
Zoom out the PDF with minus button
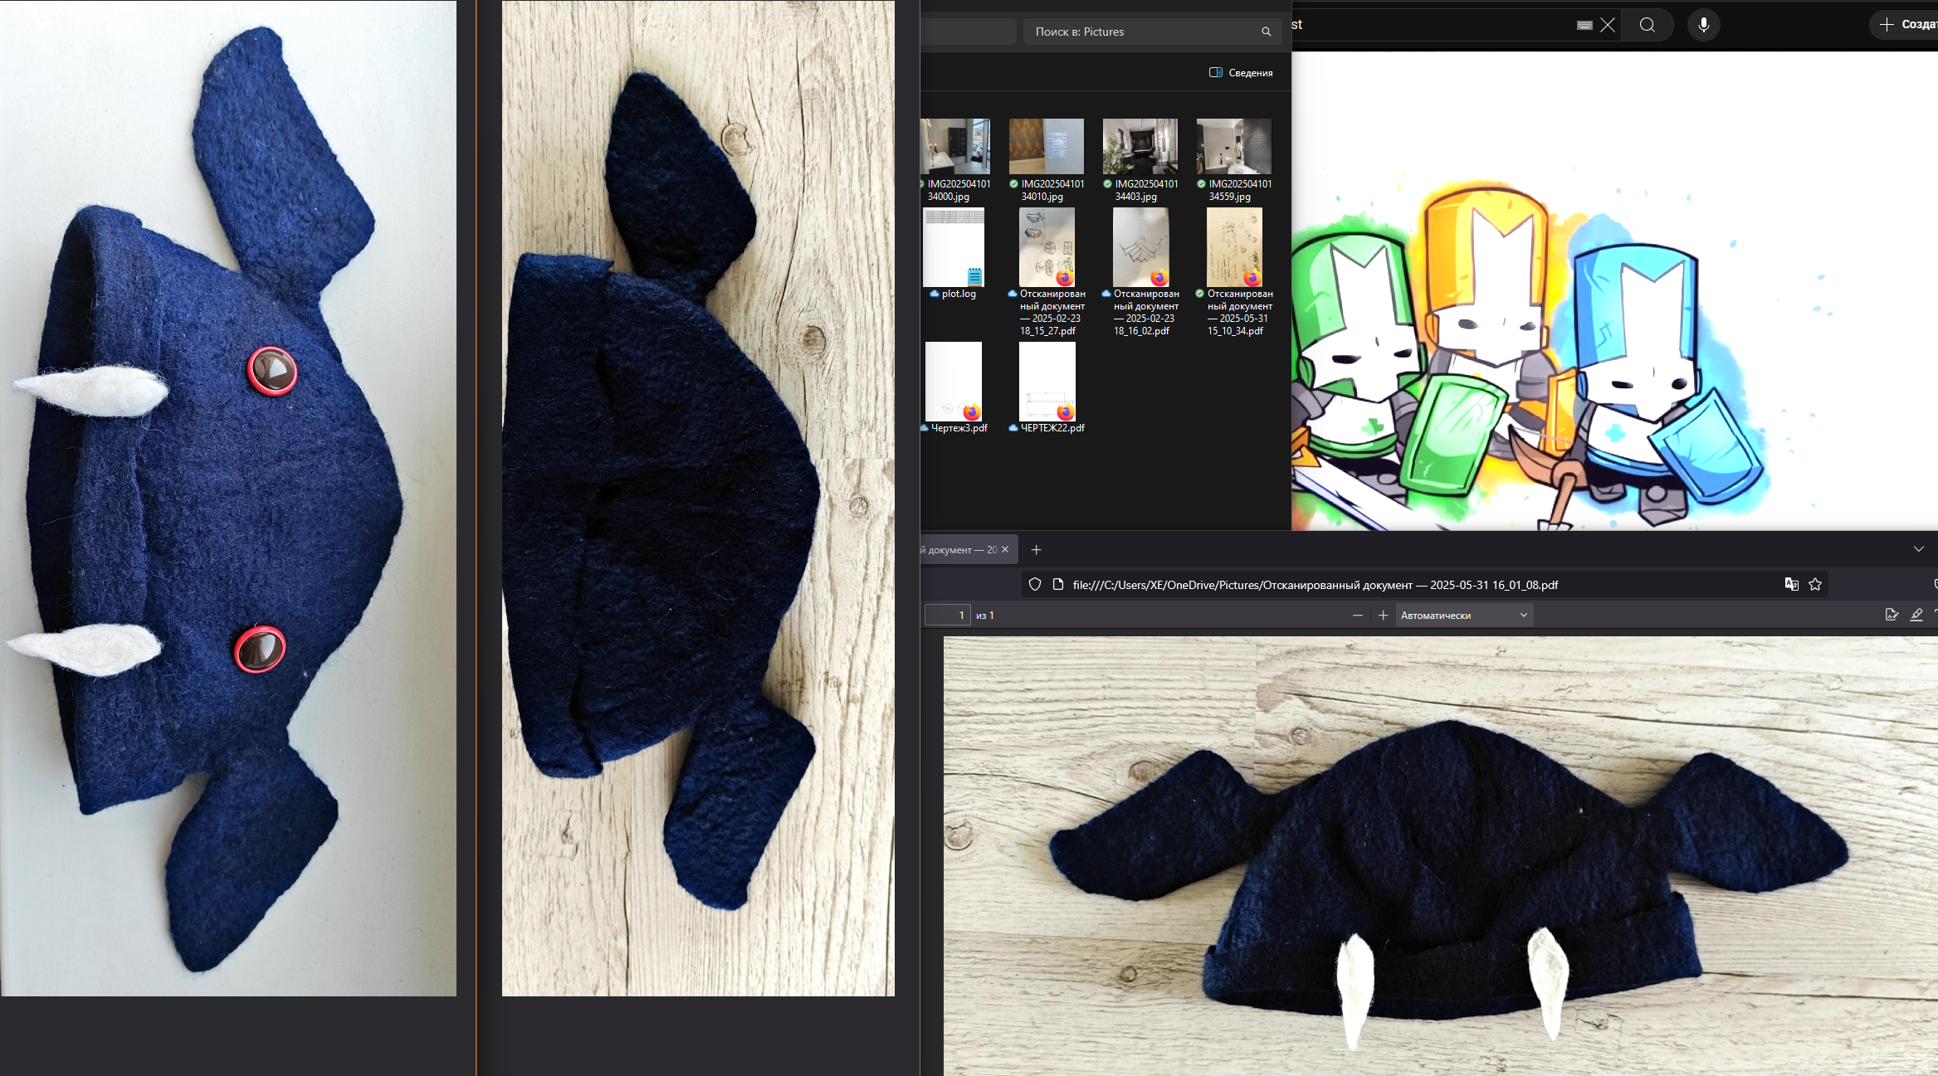[x=1358, y=616]
